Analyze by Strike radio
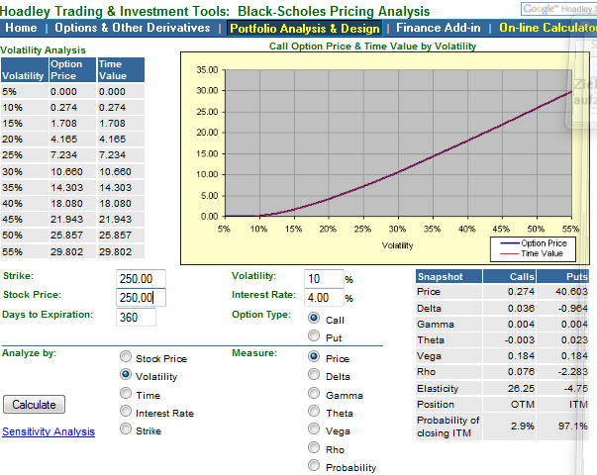The height and width of the screenshot is (475, 597). (126, 428)
